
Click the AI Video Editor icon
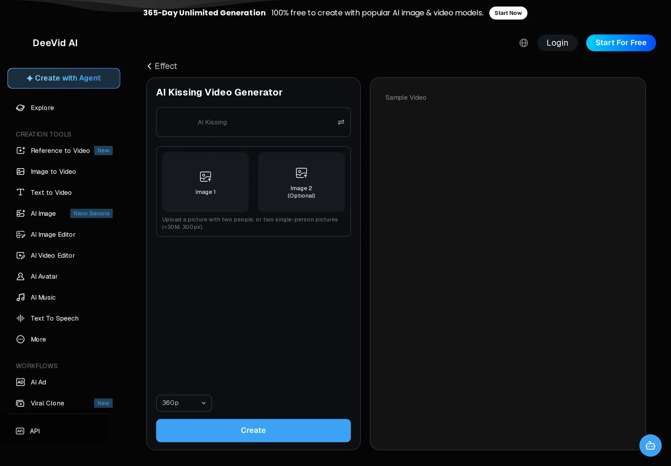(x=21, y=255)
